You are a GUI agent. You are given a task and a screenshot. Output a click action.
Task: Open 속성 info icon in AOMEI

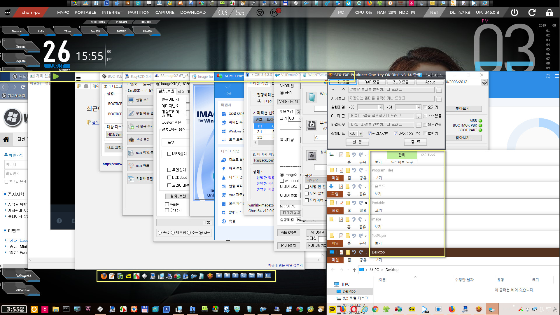[x=224, y=221]
